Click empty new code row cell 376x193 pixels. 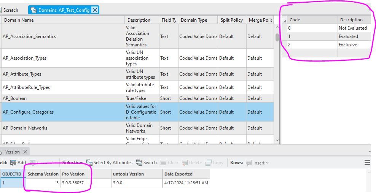coord(312,53)
